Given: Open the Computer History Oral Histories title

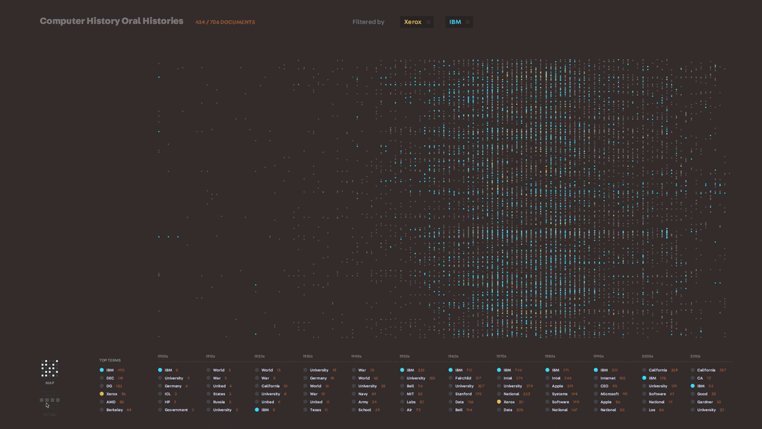Looking at the screenshot, I should click(111, 21).
